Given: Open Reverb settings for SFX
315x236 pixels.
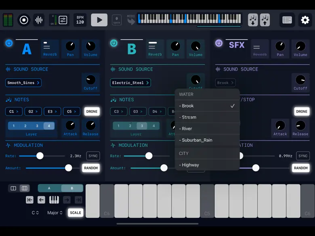Looking at the screenshot, I should click(260, 49).
